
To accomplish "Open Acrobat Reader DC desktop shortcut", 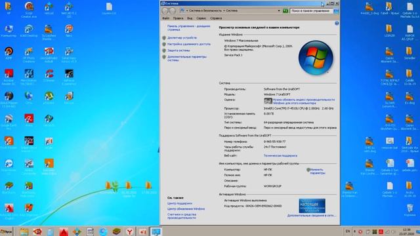I will tap(9, 76).
